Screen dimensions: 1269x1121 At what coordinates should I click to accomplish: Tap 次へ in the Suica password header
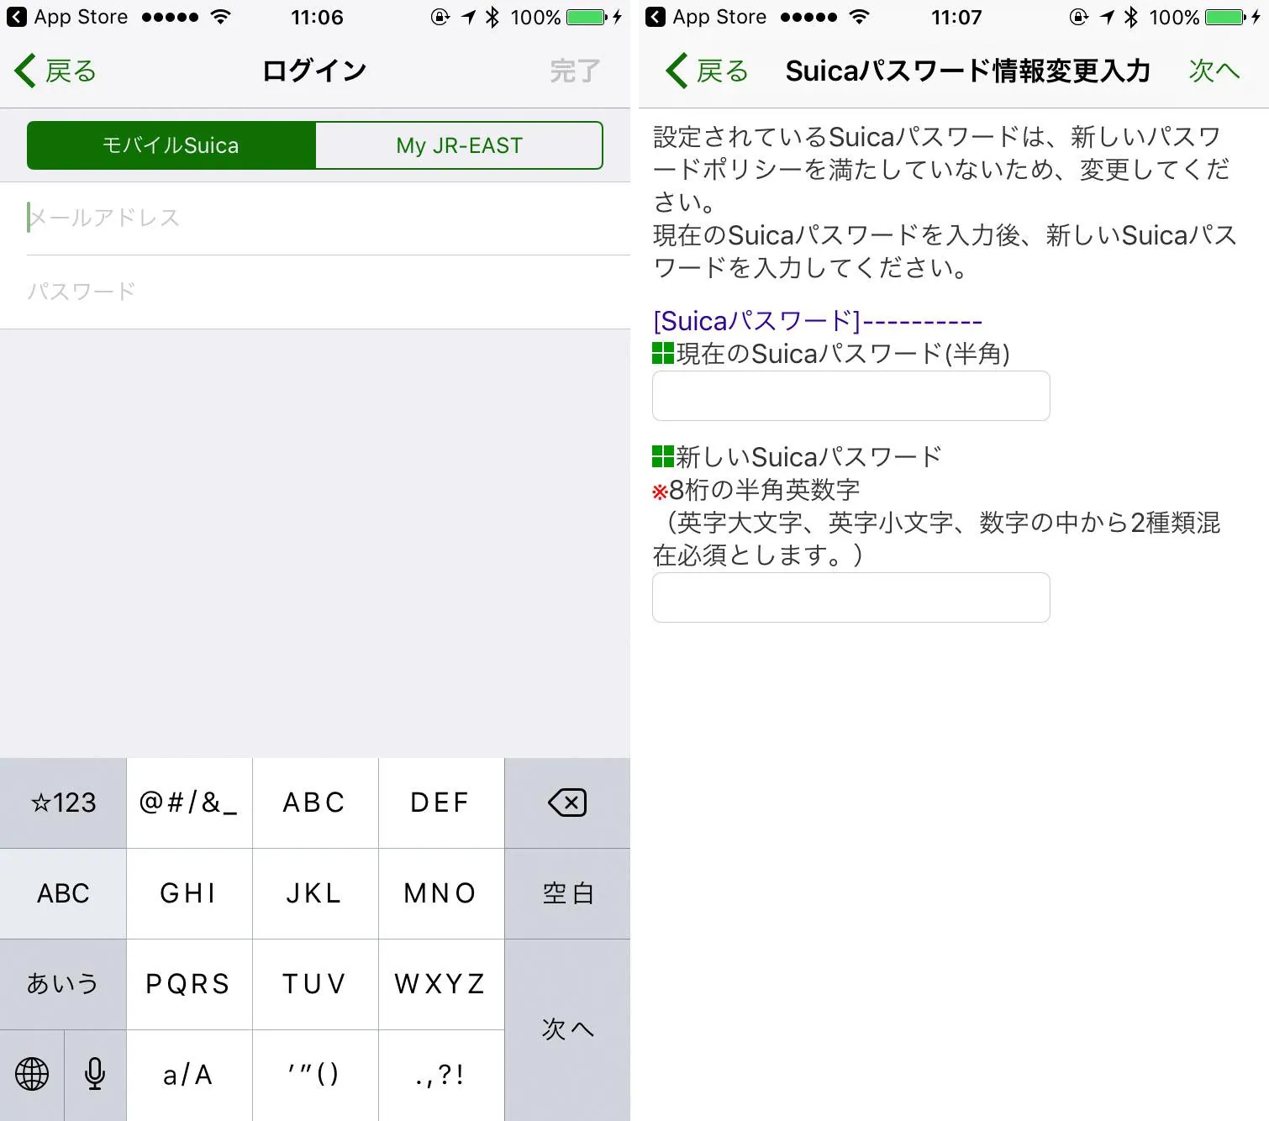click(x=1214, y=71)
